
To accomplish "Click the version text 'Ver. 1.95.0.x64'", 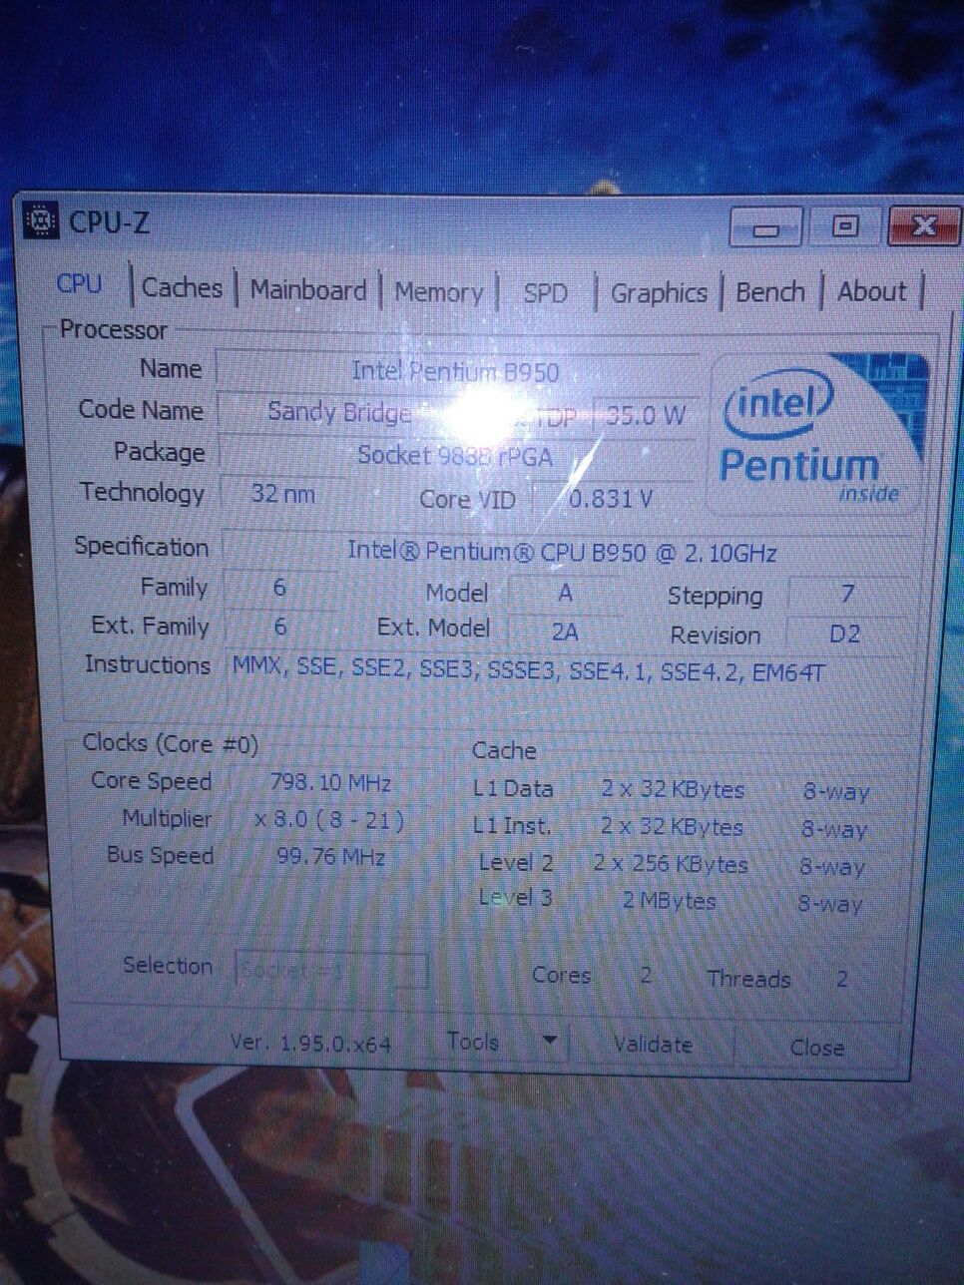I will [x=310, y=1044].
